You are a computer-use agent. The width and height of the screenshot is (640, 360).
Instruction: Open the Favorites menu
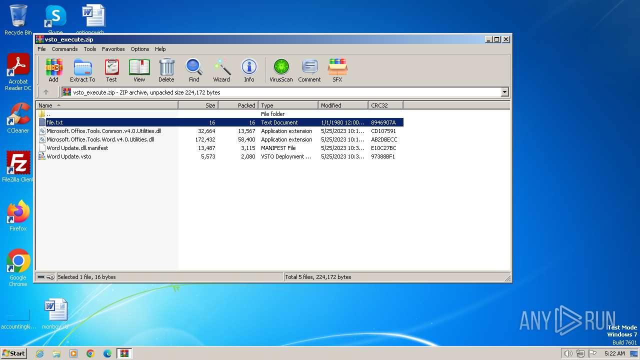pos(113,49)
